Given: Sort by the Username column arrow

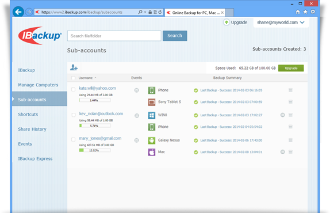Looking at the screenshot, I should coord(95,78).
